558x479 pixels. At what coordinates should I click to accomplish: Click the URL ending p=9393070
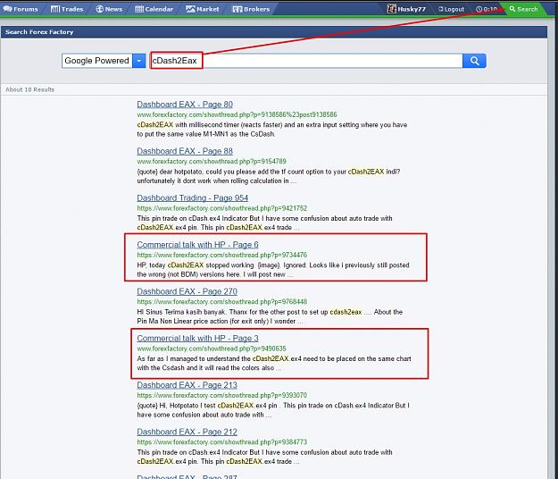click(221, 395)
